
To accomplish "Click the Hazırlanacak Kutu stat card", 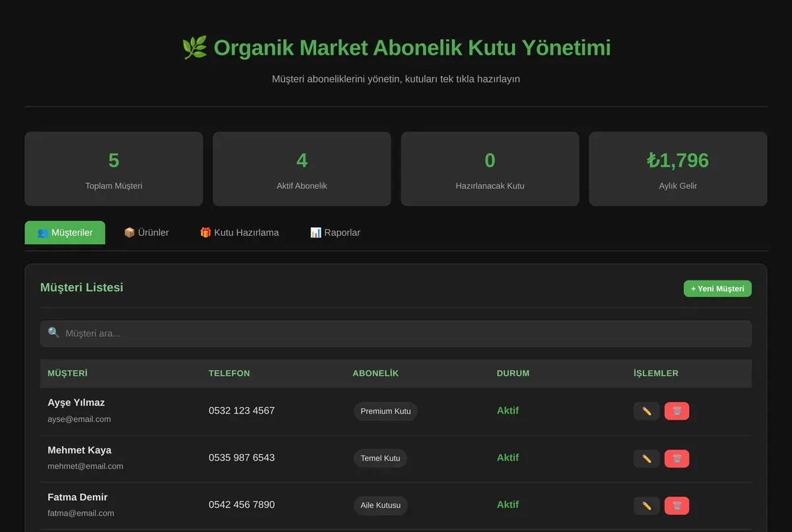I will pos(490,169).
